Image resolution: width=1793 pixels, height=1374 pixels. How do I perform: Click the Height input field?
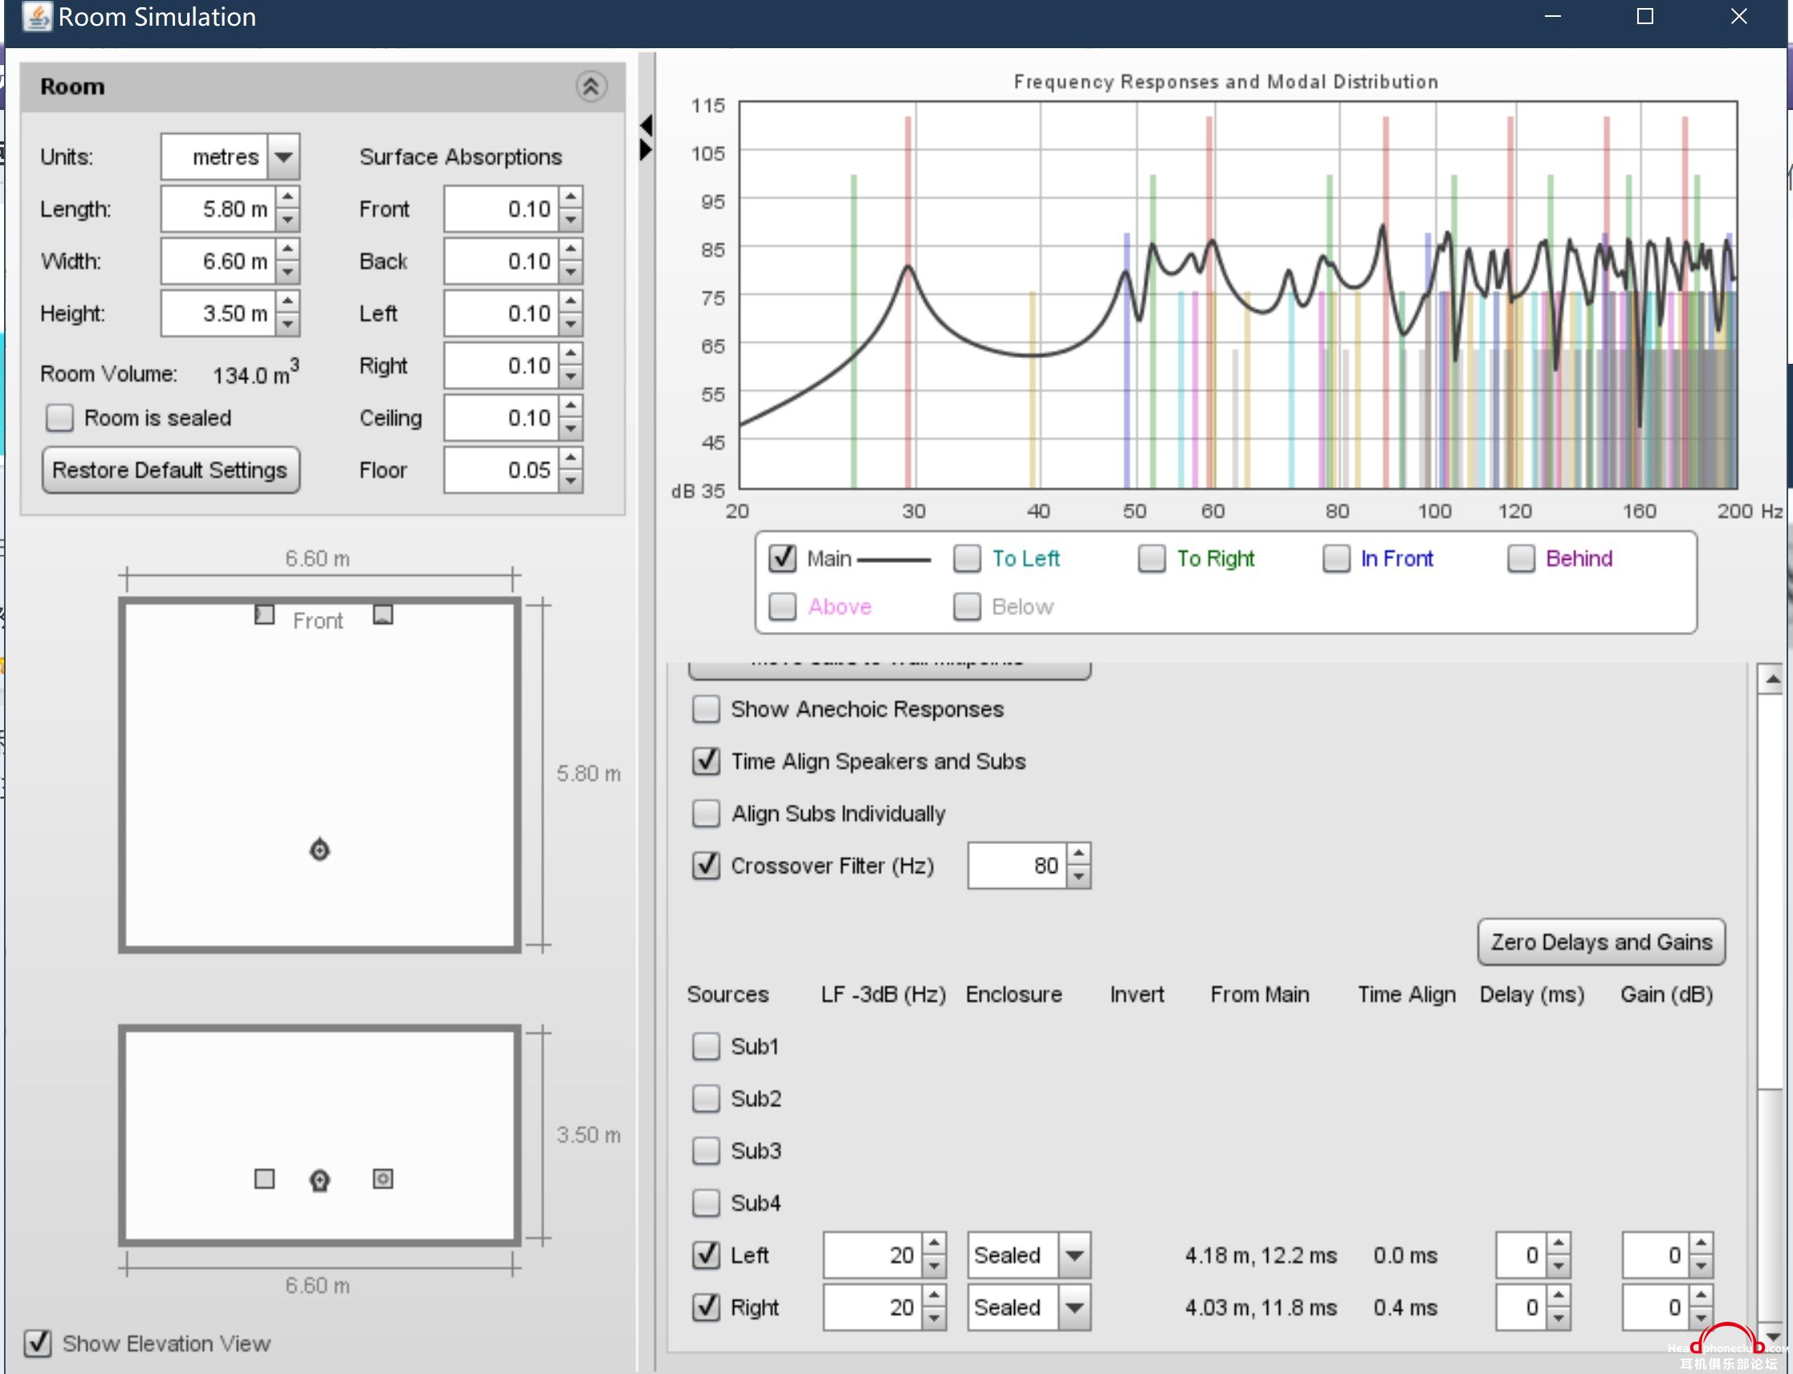click(218, 313)
